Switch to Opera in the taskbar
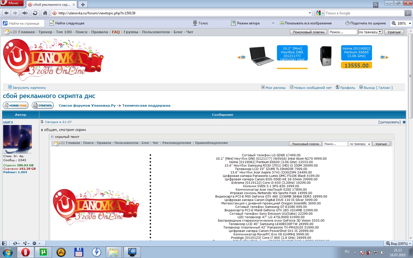 pos(26,252)
